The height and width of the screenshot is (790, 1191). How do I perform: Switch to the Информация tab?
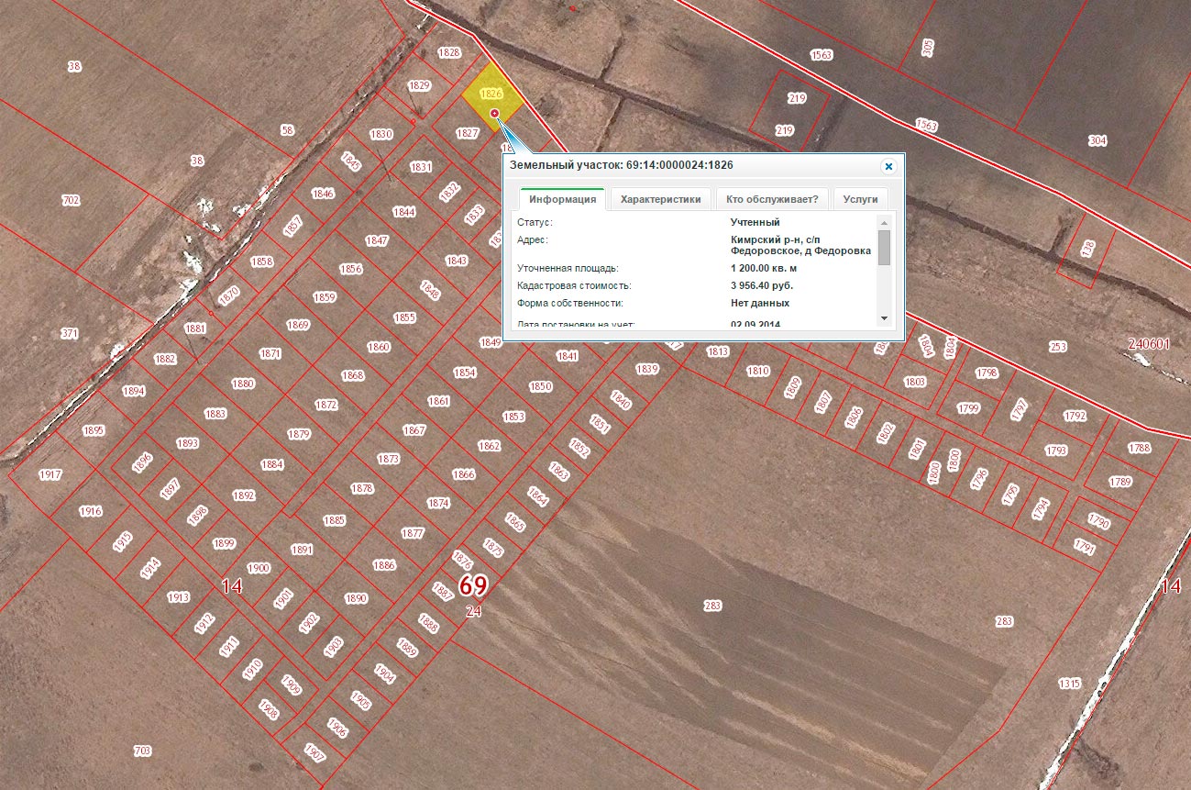[x=563, y=199]
